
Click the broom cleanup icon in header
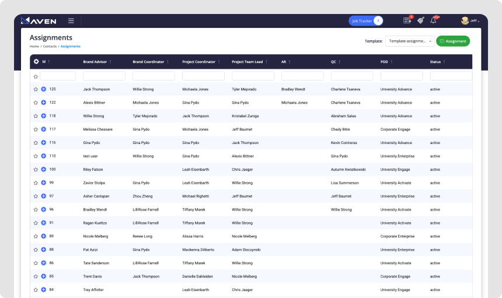[420, 20]
